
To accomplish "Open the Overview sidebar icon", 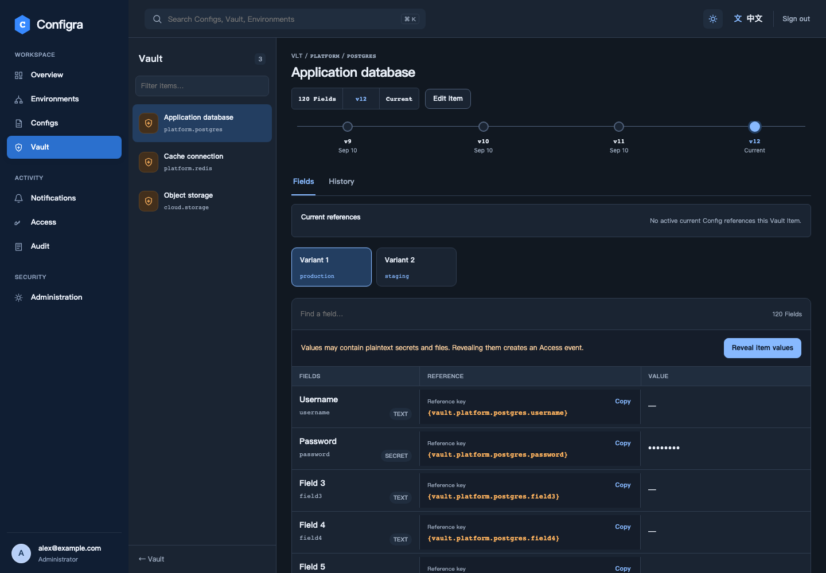I will [x=18, y=75].
